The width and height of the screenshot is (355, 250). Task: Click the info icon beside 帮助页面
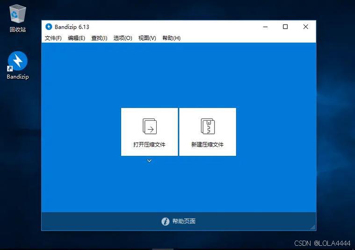point(166,221)
